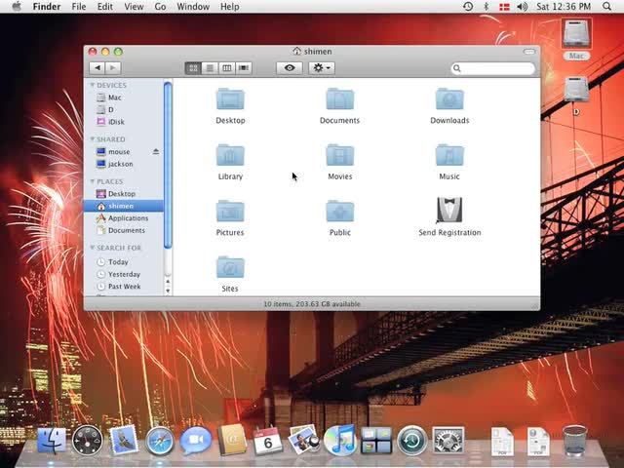This screenshot has height=468, width=624.
Task: Select Applications in the sidebar
Action: click(124, 218)
